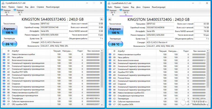Viewport: 212px width, 109px height.
Task: Click status orb of row C7 in B: window
Action: (x=4, y=104)
